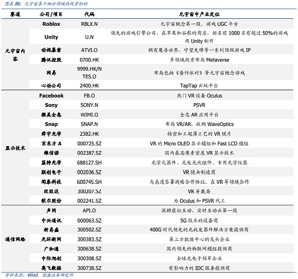Click the Unity company name

coord(51,37)
